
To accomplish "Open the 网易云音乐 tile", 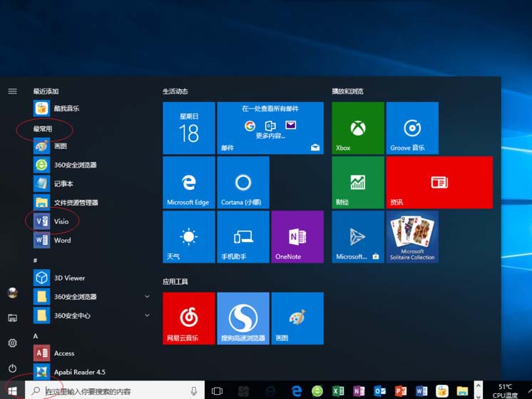I will (189, 318).
